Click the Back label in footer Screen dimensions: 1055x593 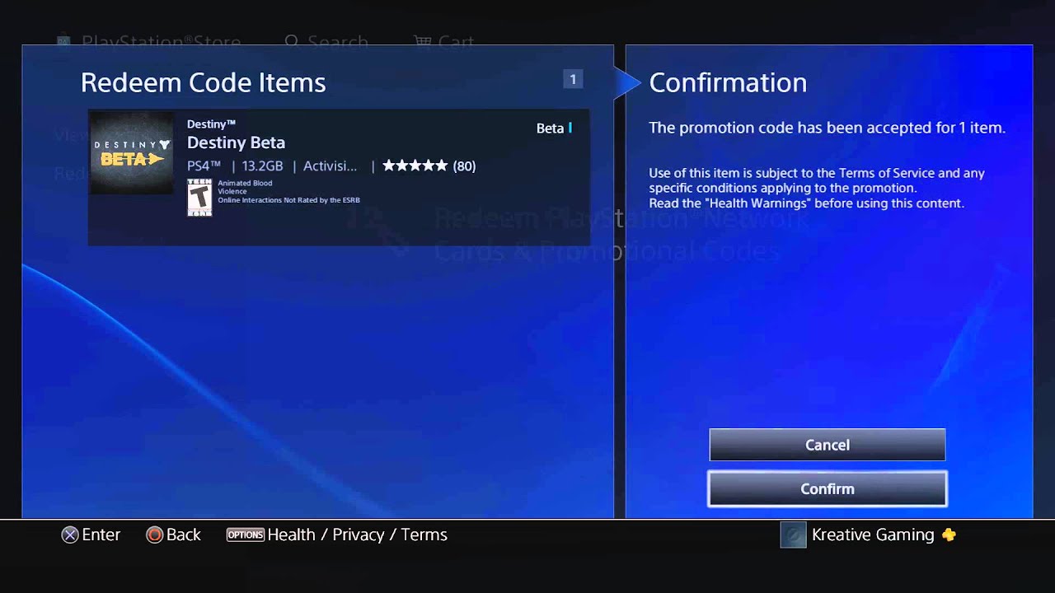tap(183, 535)
